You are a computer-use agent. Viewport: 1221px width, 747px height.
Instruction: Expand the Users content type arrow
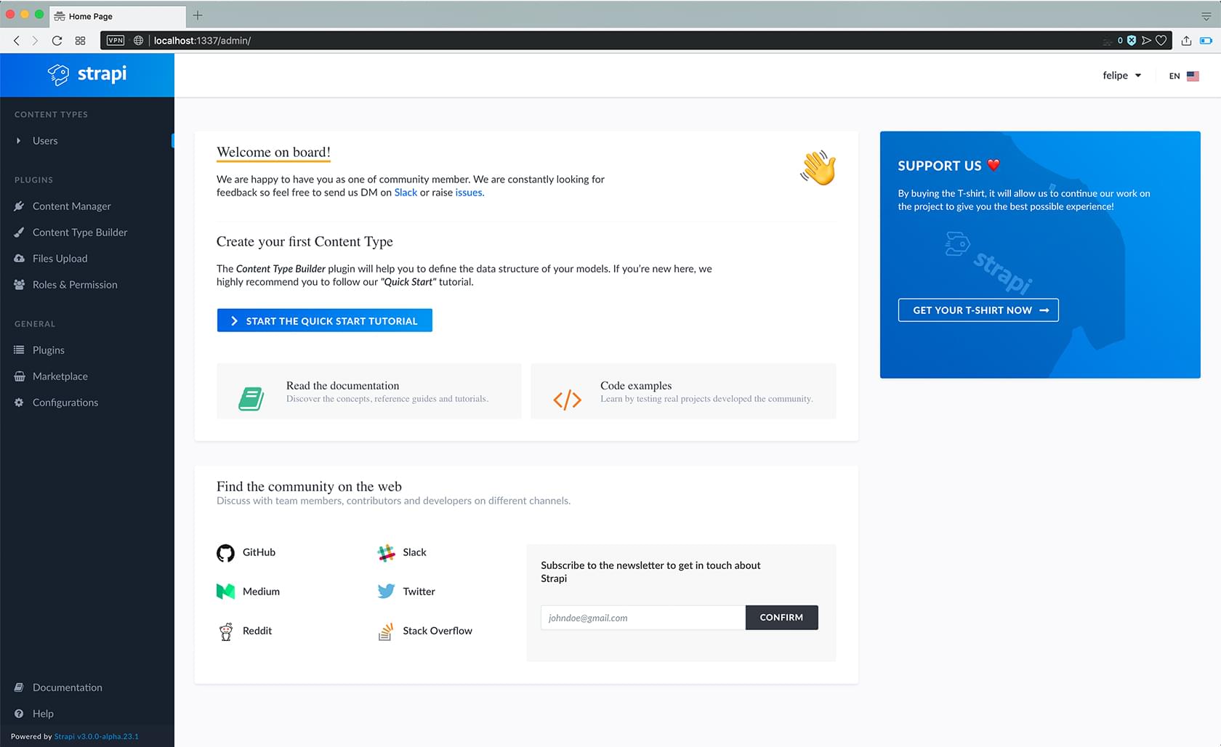(x=18, y=141)
